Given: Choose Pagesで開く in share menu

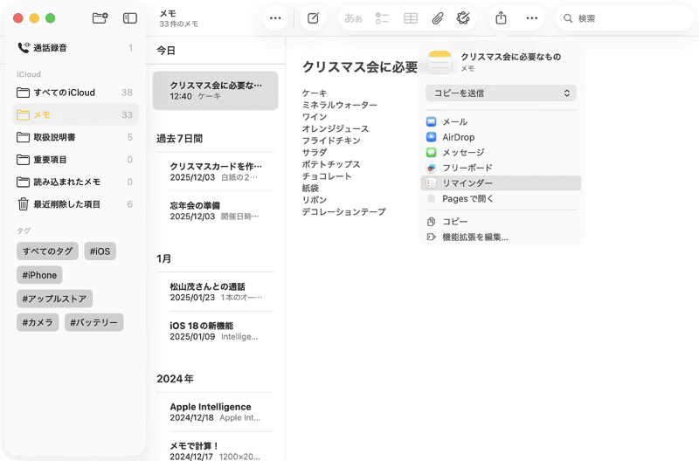Looking at the screenshot, I should point(501,199).
